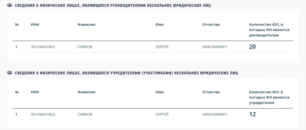This screenshot has height=130, width=306.
Task: Click INN 352100431822 in the founders table
Action: click(x=43, y=114)
